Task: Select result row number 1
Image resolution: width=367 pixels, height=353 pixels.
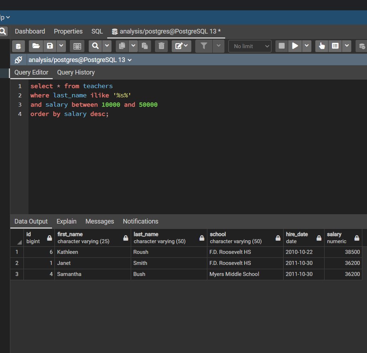Action: [x=17, y=252]
